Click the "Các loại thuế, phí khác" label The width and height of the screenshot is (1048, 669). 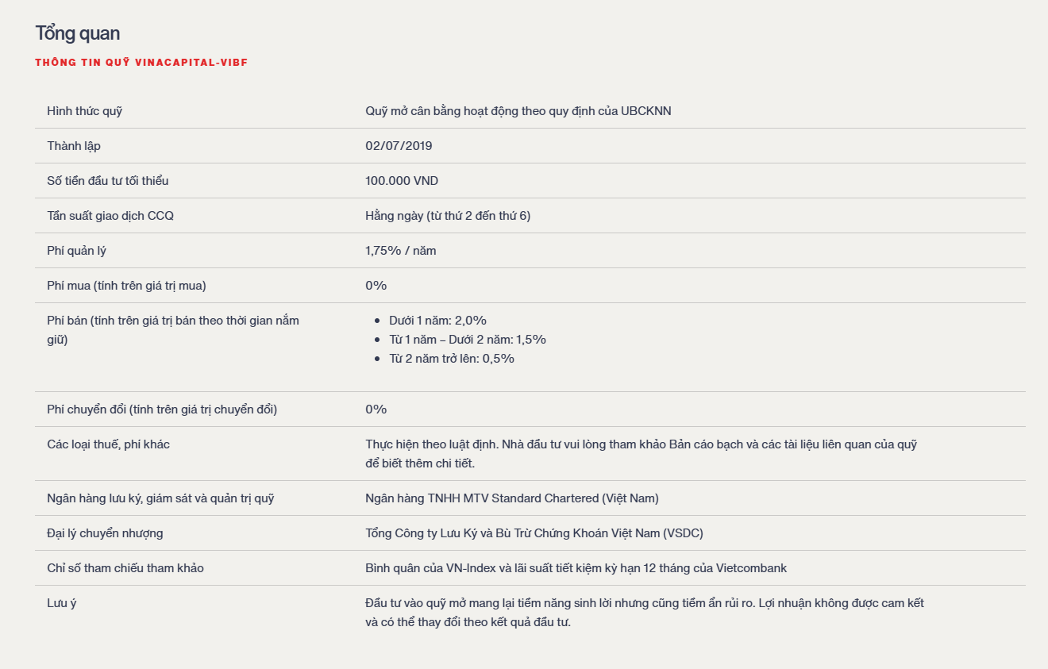[109, 444]
